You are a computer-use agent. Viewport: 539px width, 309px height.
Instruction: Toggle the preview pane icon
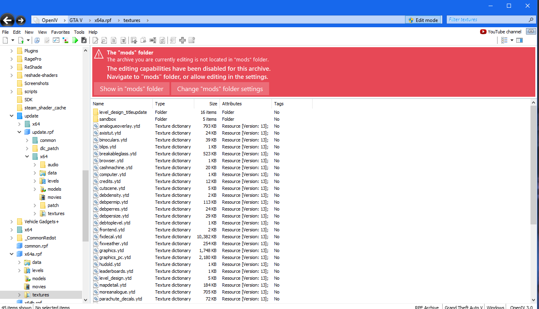(x=519, y=40)
